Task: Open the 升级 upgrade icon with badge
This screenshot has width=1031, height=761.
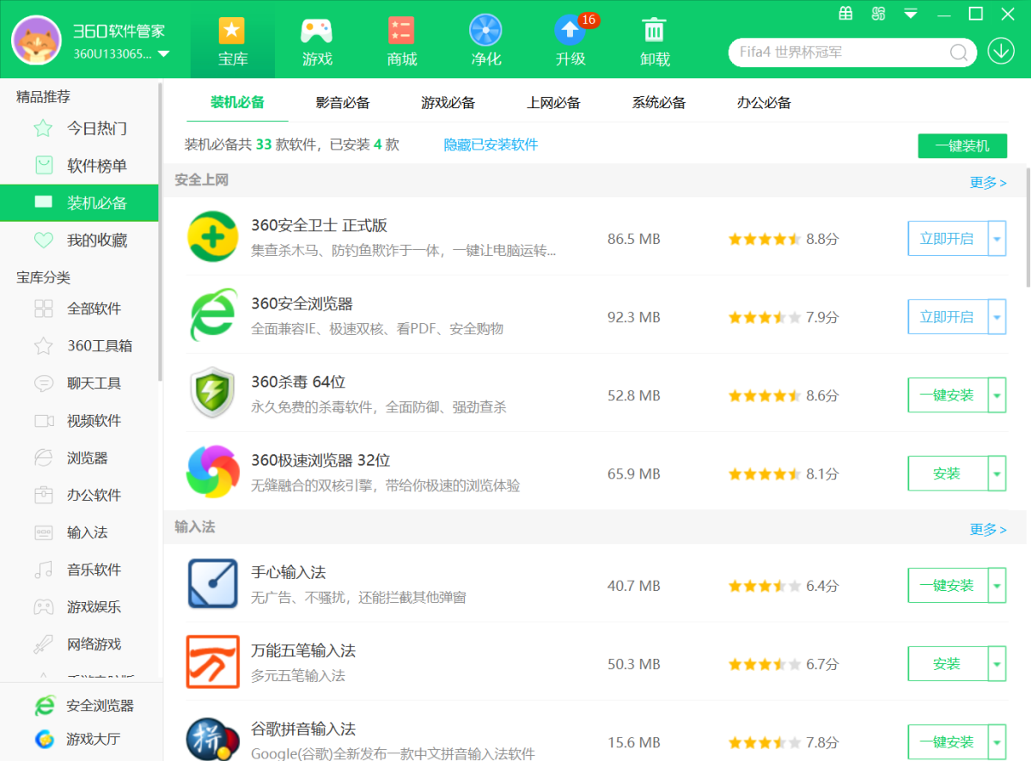Action: 570,32
